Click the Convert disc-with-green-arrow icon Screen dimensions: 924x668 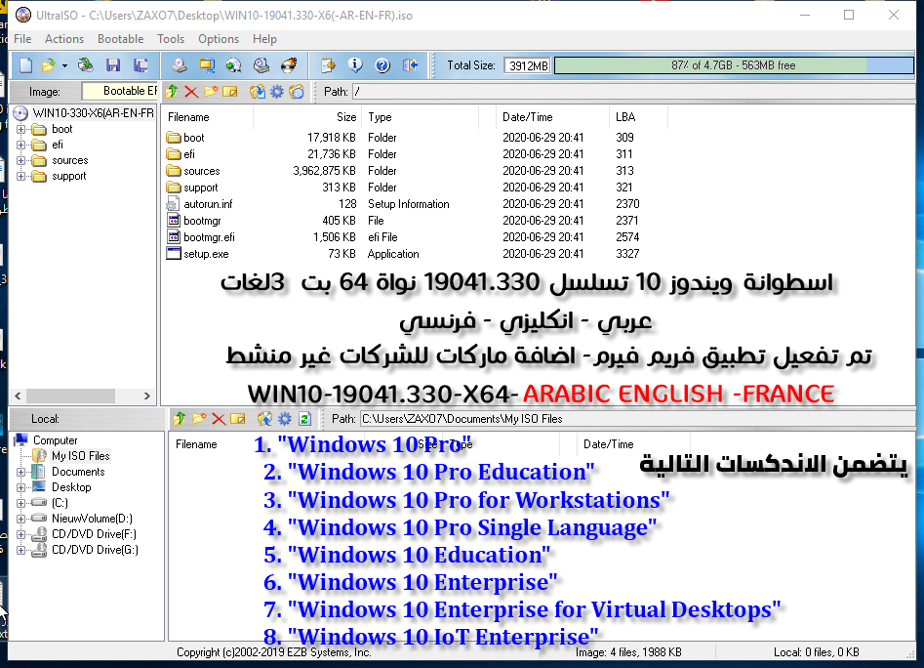[x=234, y=64]
